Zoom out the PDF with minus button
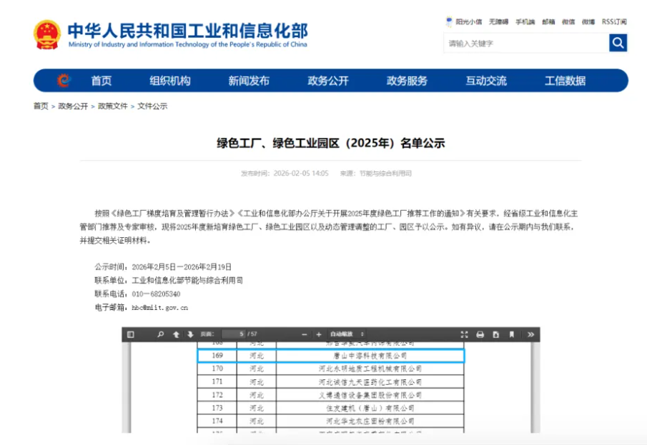The width and height of the screenshot is (647, 445). coord(305,334)
